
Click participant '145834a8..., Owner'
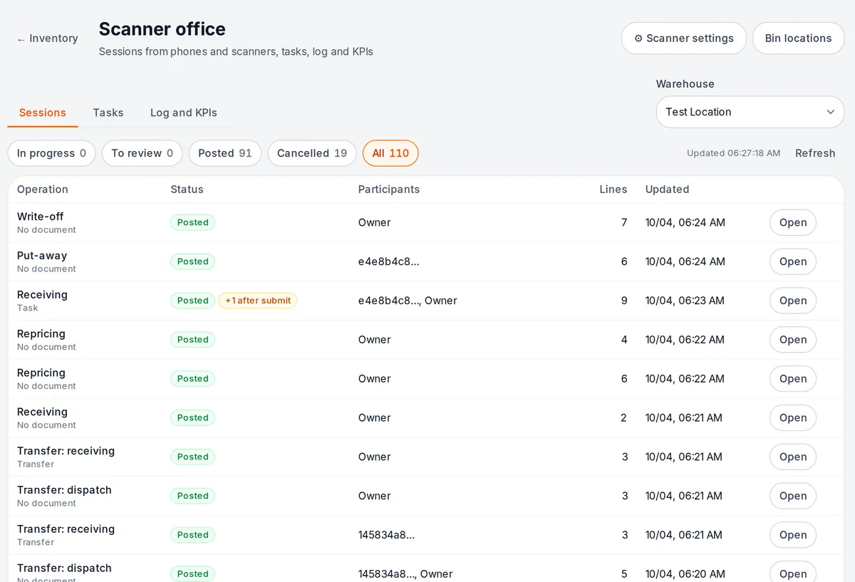(405, 573)
